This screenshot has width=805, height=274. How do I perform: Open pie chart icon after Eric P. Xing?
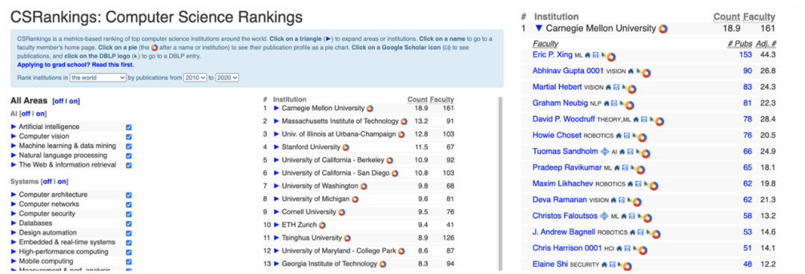point(611,57)
